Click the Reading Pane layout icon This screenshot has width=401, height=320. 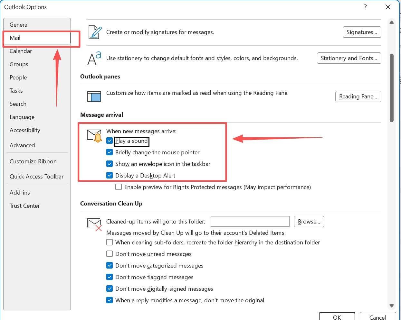[94, 96]
